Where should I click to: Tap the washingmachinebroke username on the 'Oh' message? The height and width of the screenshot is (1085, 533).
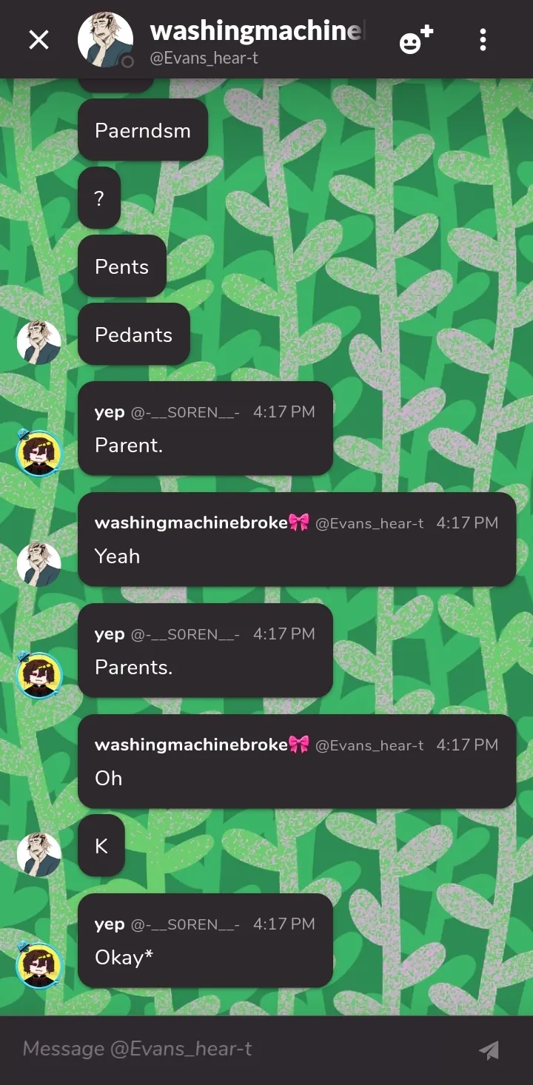(192, 745)
